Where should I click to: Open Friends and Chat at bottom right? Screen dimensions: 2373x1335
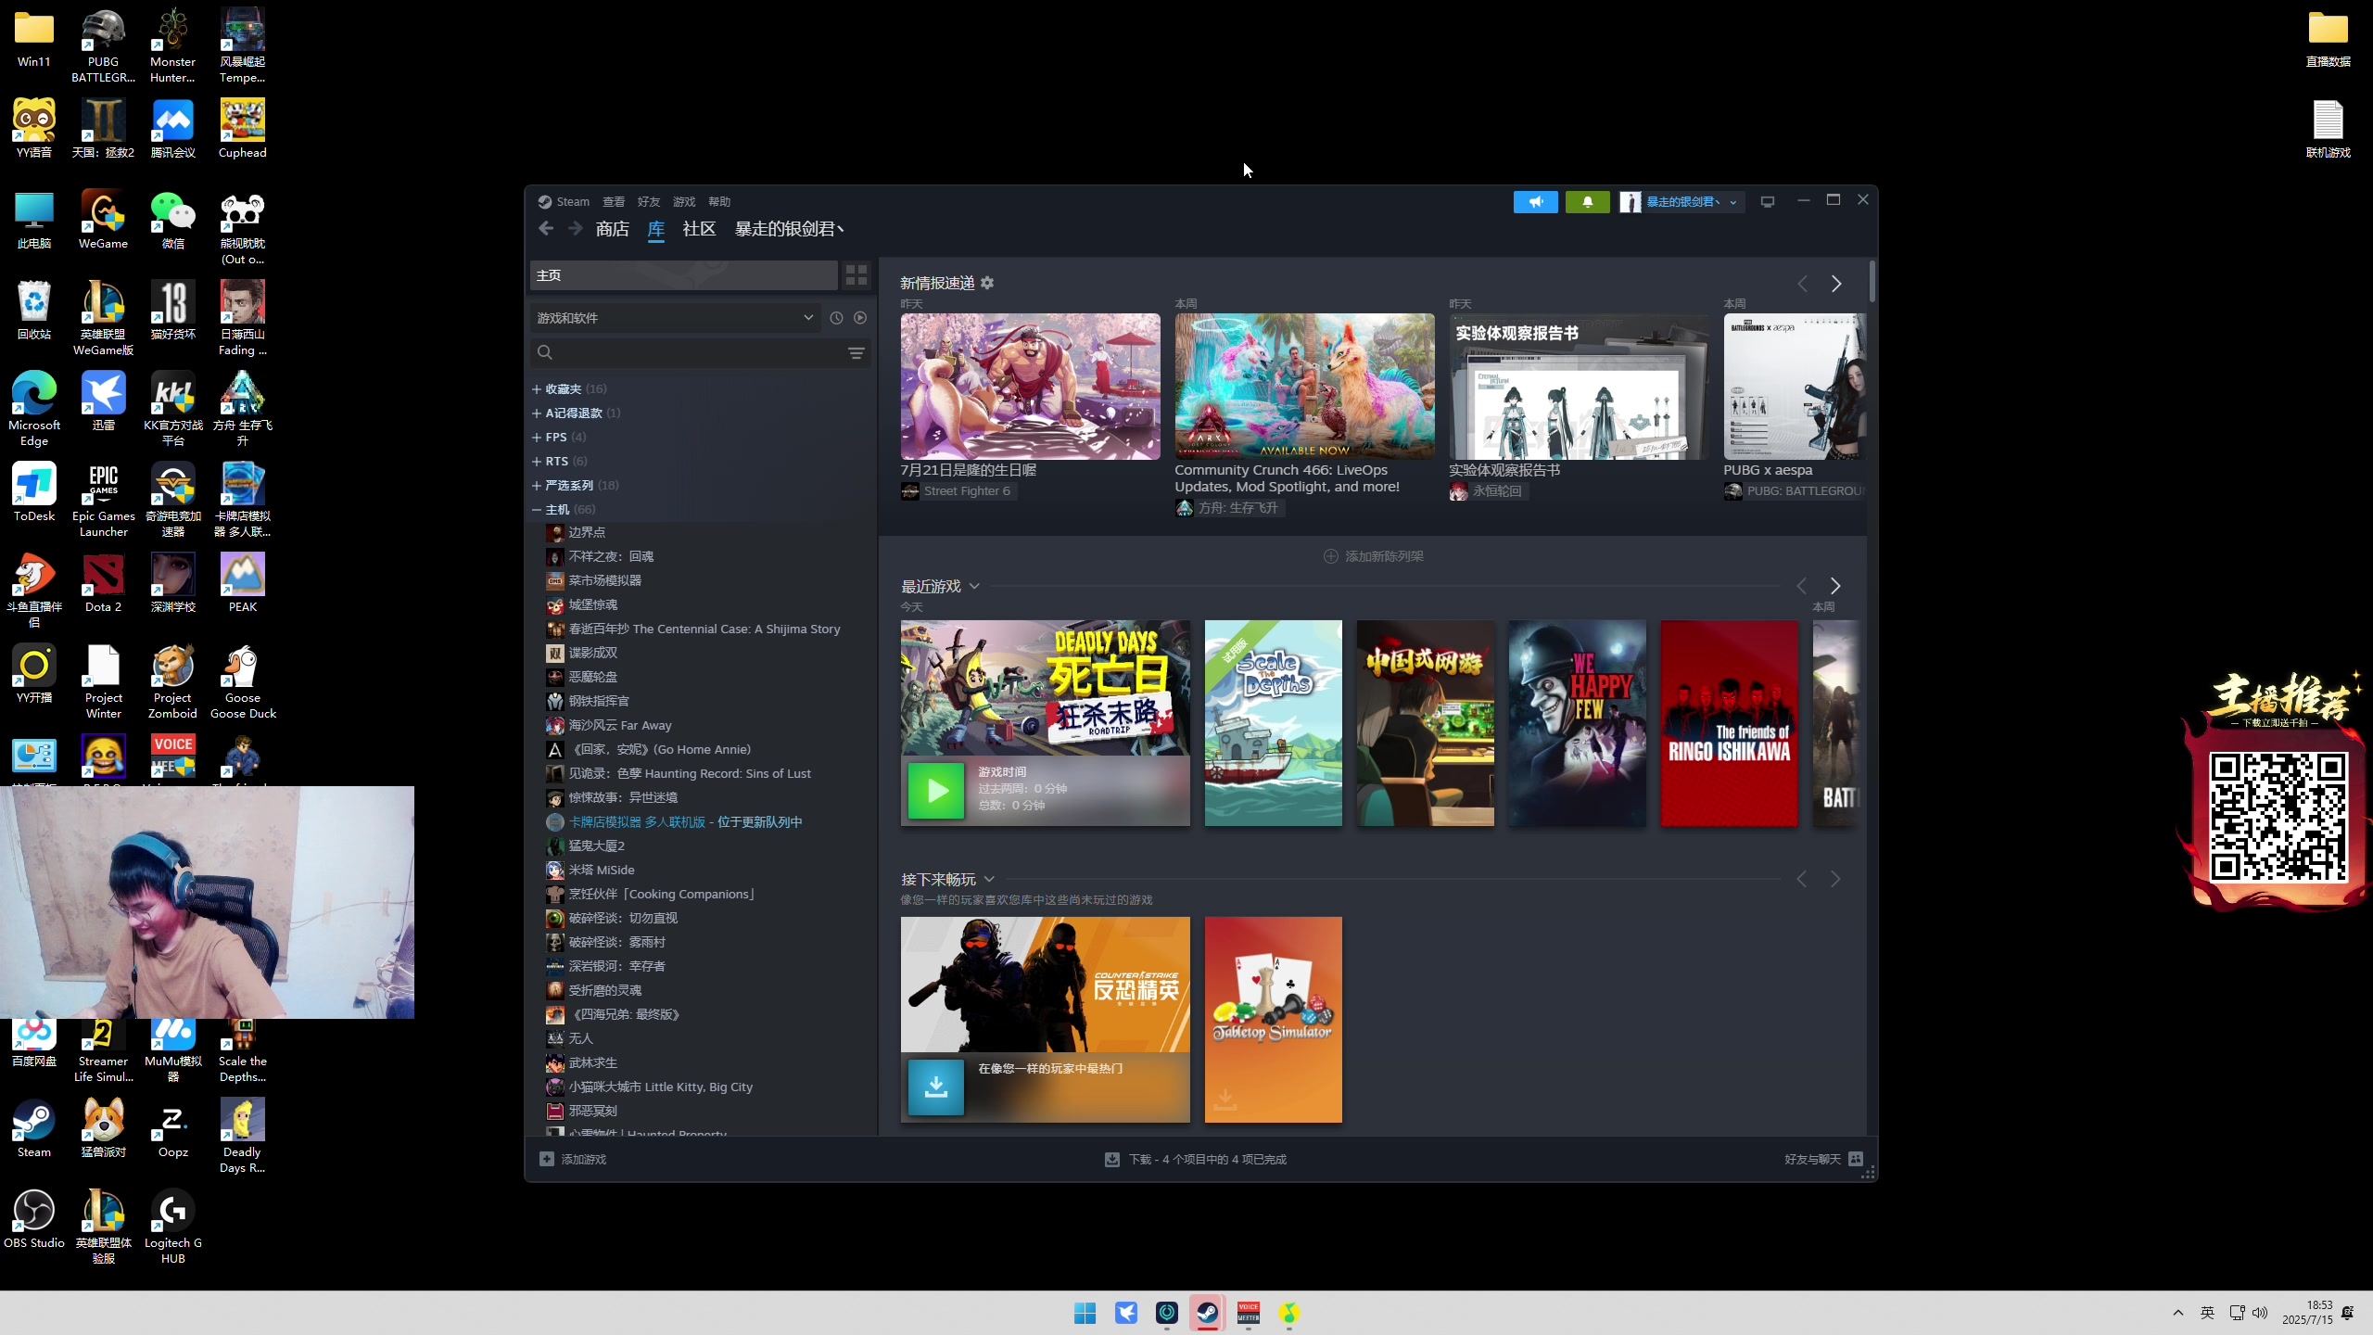[x=1823, y=1159]
